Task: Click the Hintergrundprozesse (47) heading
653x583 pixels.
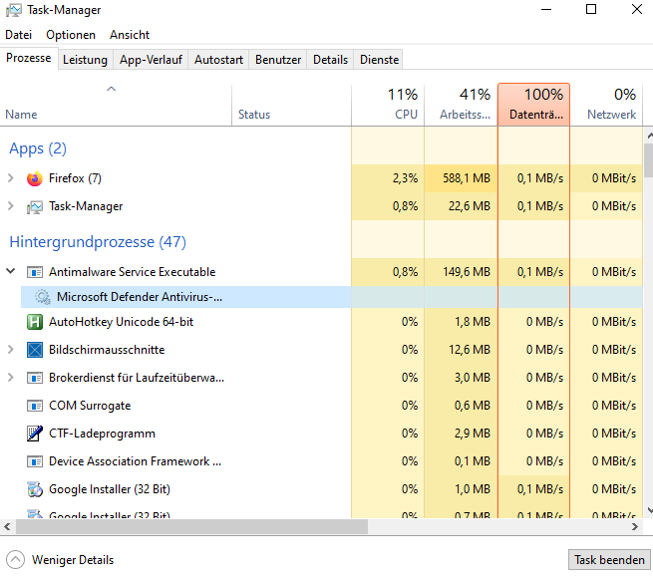Action: click(98, 242)
